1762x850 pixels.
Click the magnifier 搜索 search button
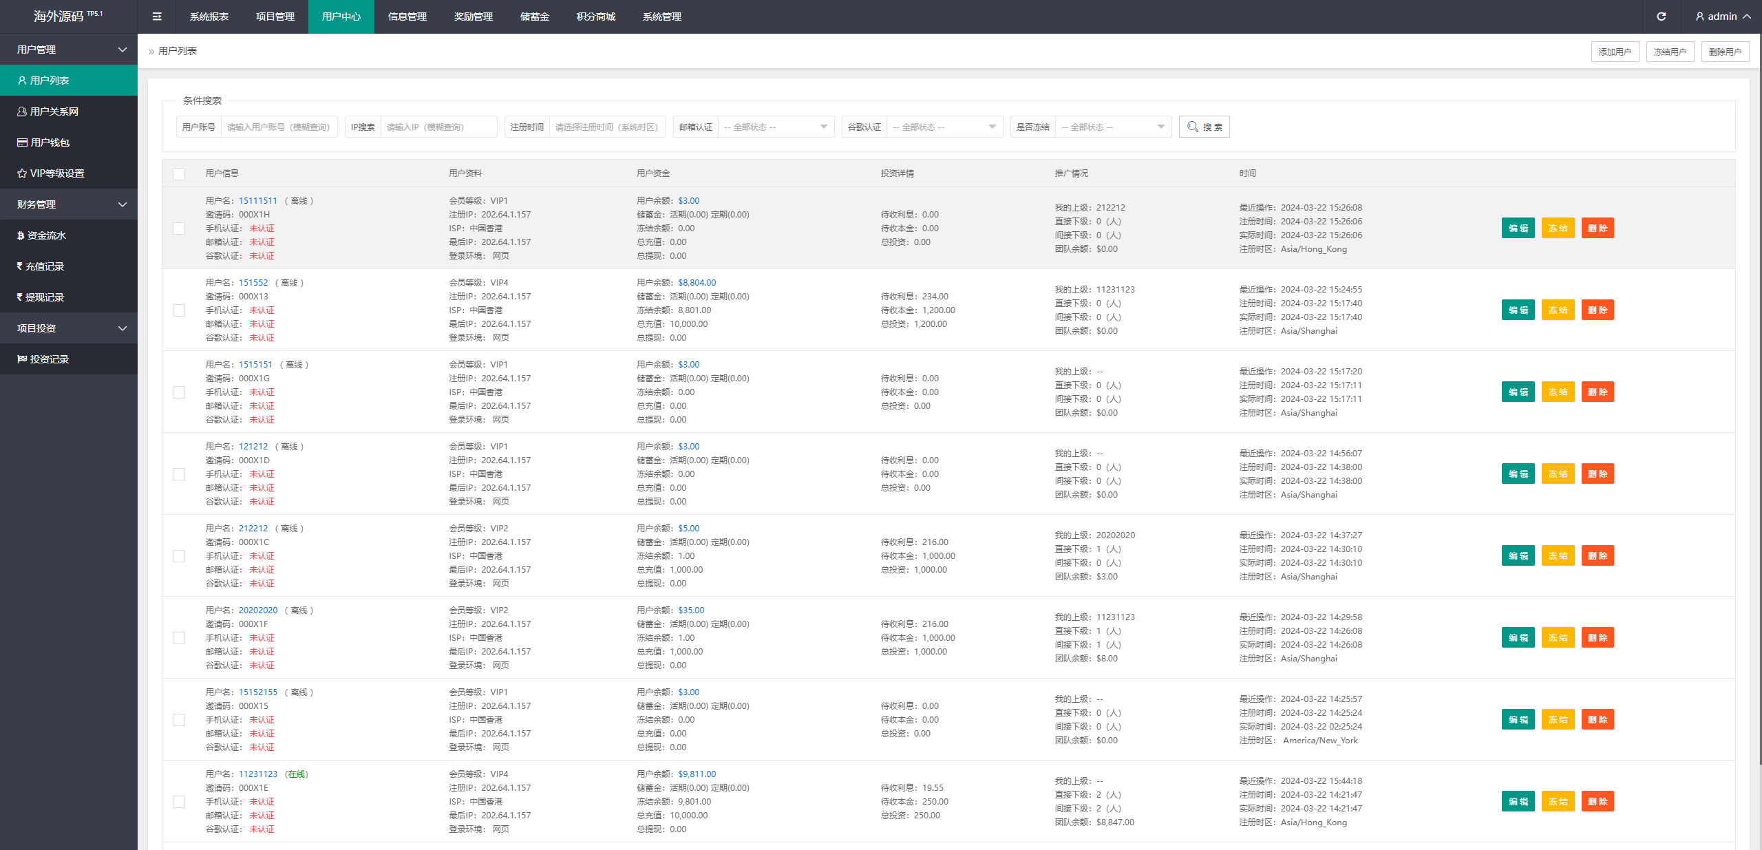(x=1204, y=127)
